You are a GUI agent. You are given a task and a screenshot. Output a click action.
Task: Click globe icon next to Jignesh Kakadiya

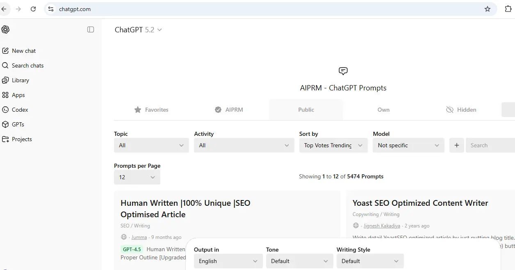click(x=356, y=226)
